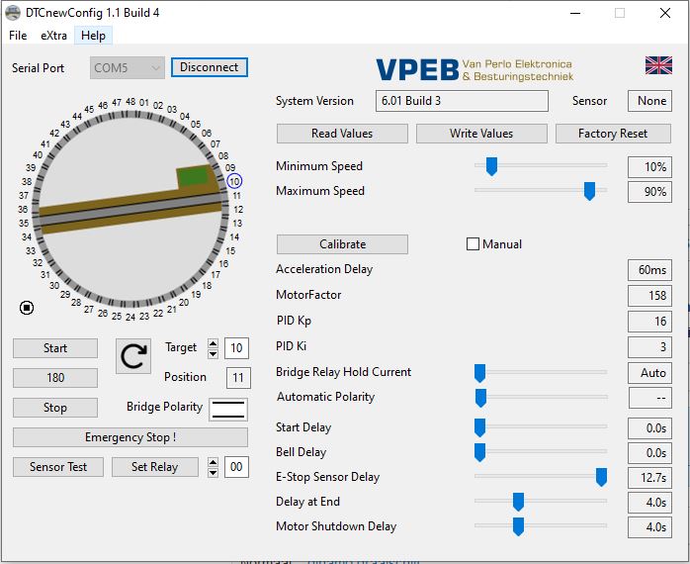
Task: Click the UK flag language icon
Action: click(x=658, y=65)
